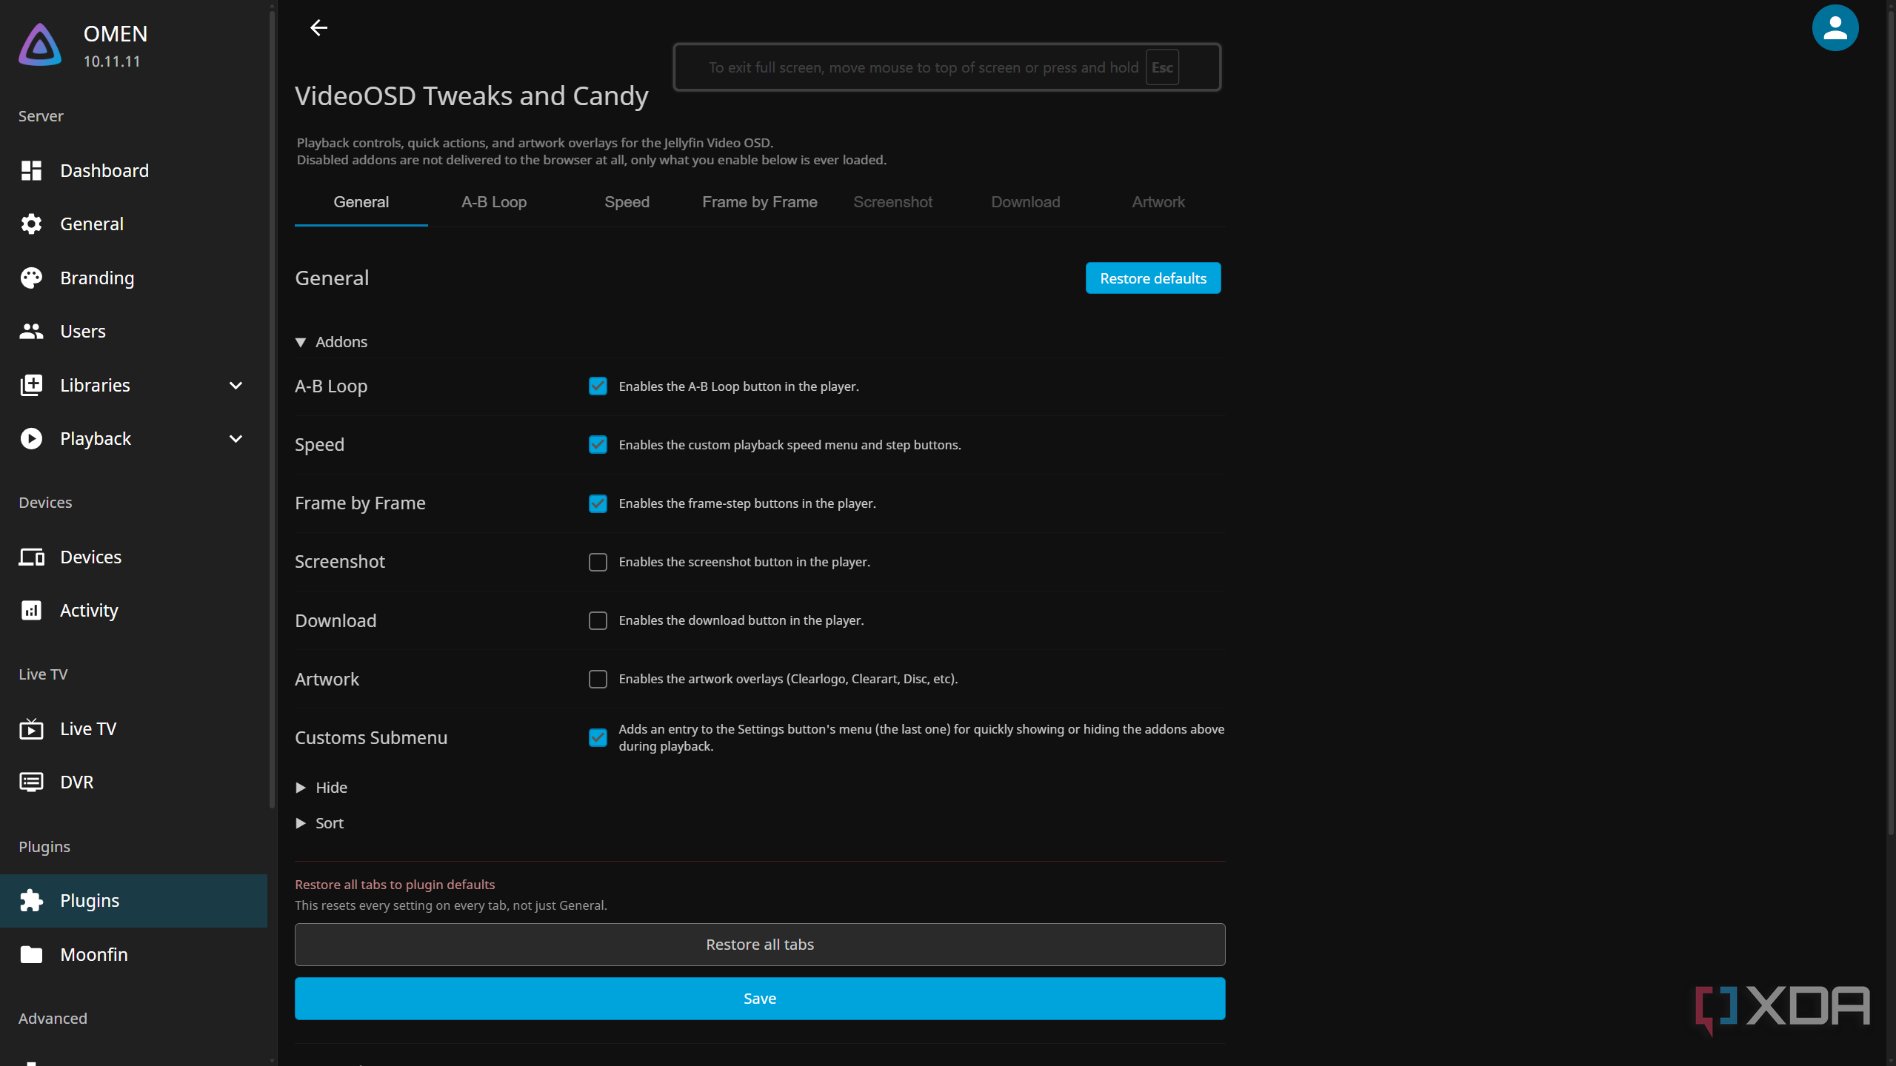Screen dimensions: 1896x1066
Task: Open DVR in the sidebar
Action: 133,782
